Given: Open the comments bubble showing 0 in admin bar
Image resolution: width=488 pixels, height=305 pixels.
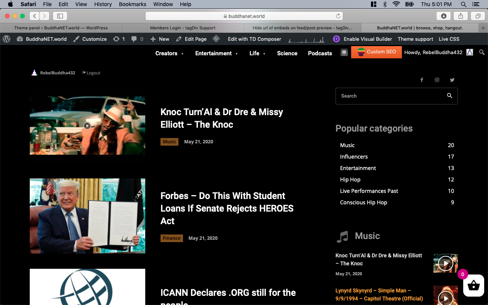Looking at the screenshot, I should pyautogui.click(x=137, y=39).
